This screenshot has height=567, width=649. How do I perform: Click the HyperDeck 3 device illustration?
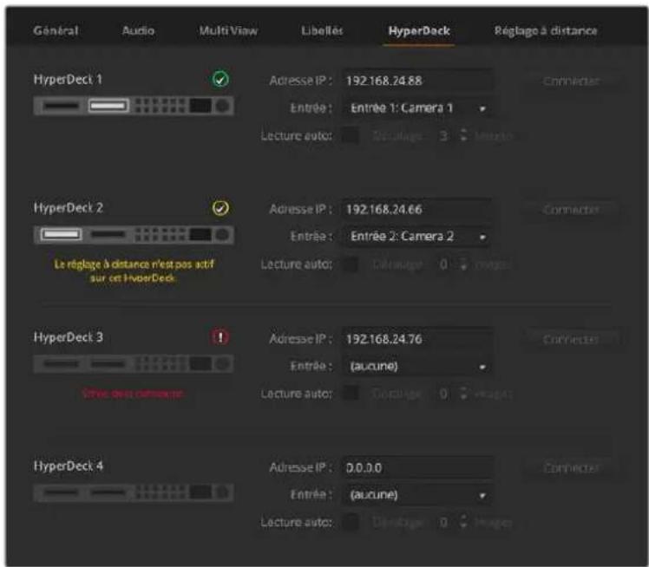[134, 364]
